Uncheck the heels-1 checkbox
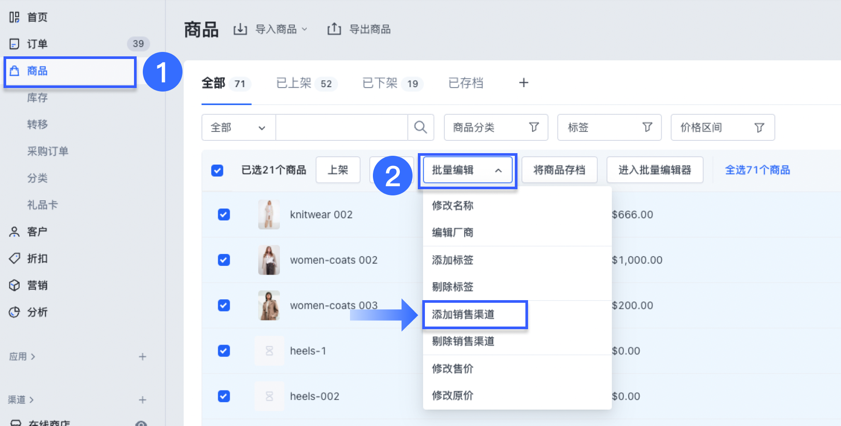This screenshot has height=426, width=841. click(224, 351)
